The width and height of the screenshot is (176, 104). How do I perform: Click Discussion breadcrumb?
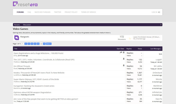tap(27, 25)
